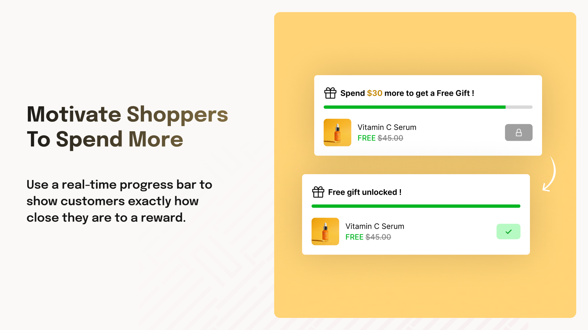Select 'Vitamin C Serum' title in locked card

[x=387, y=127]
